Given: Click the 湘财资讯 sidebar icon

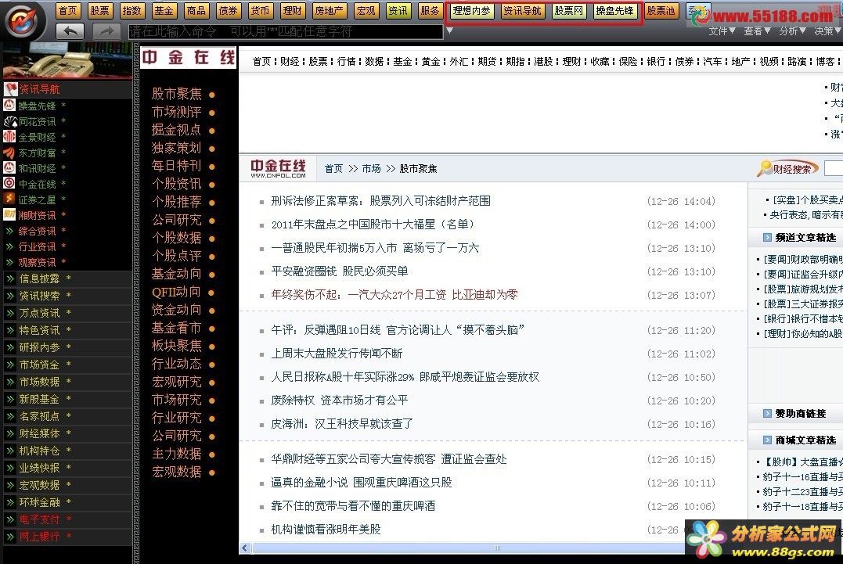Looking at the screenshot, I should [9, 214].
